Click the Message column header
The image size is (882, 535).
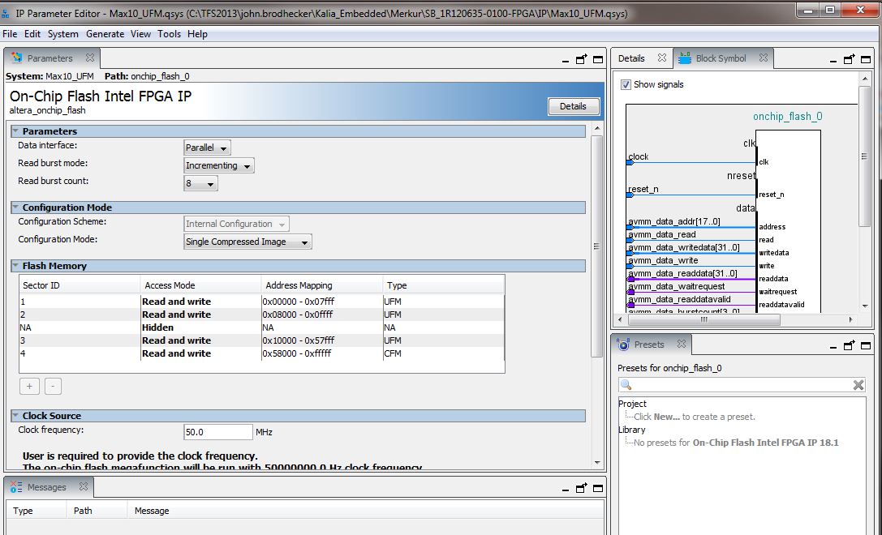[x=366, y=511]
